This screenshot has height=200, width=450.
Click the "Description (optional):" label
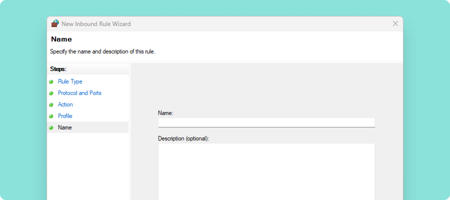pyautogui.click(x=183, y=138)
